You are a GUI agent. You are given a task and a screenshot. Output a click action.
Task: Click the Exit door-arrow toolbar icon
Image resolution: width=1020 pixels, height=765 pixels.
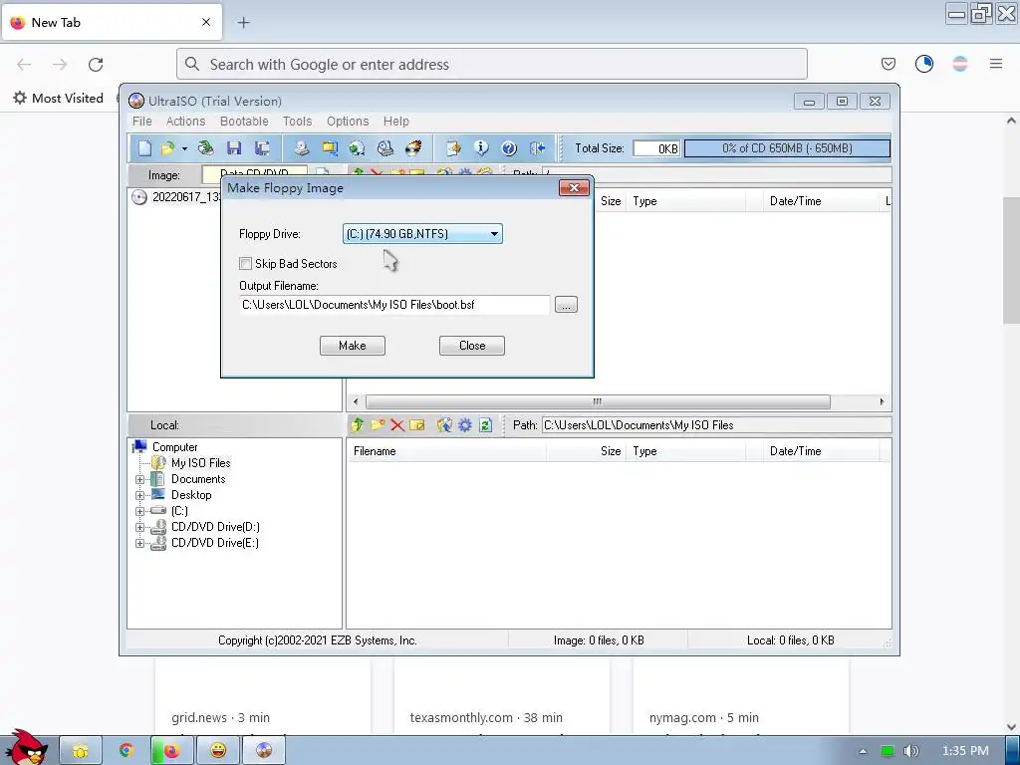(537, 148)
